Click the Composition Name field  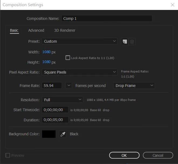tap(107, 19)
